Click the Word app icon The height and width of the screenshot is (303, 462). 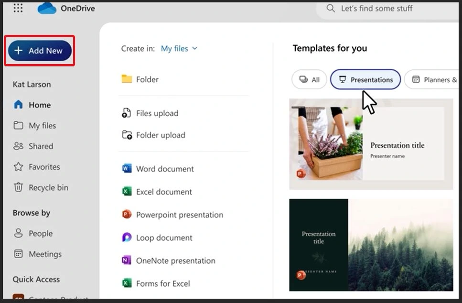[x=127, y=168]
